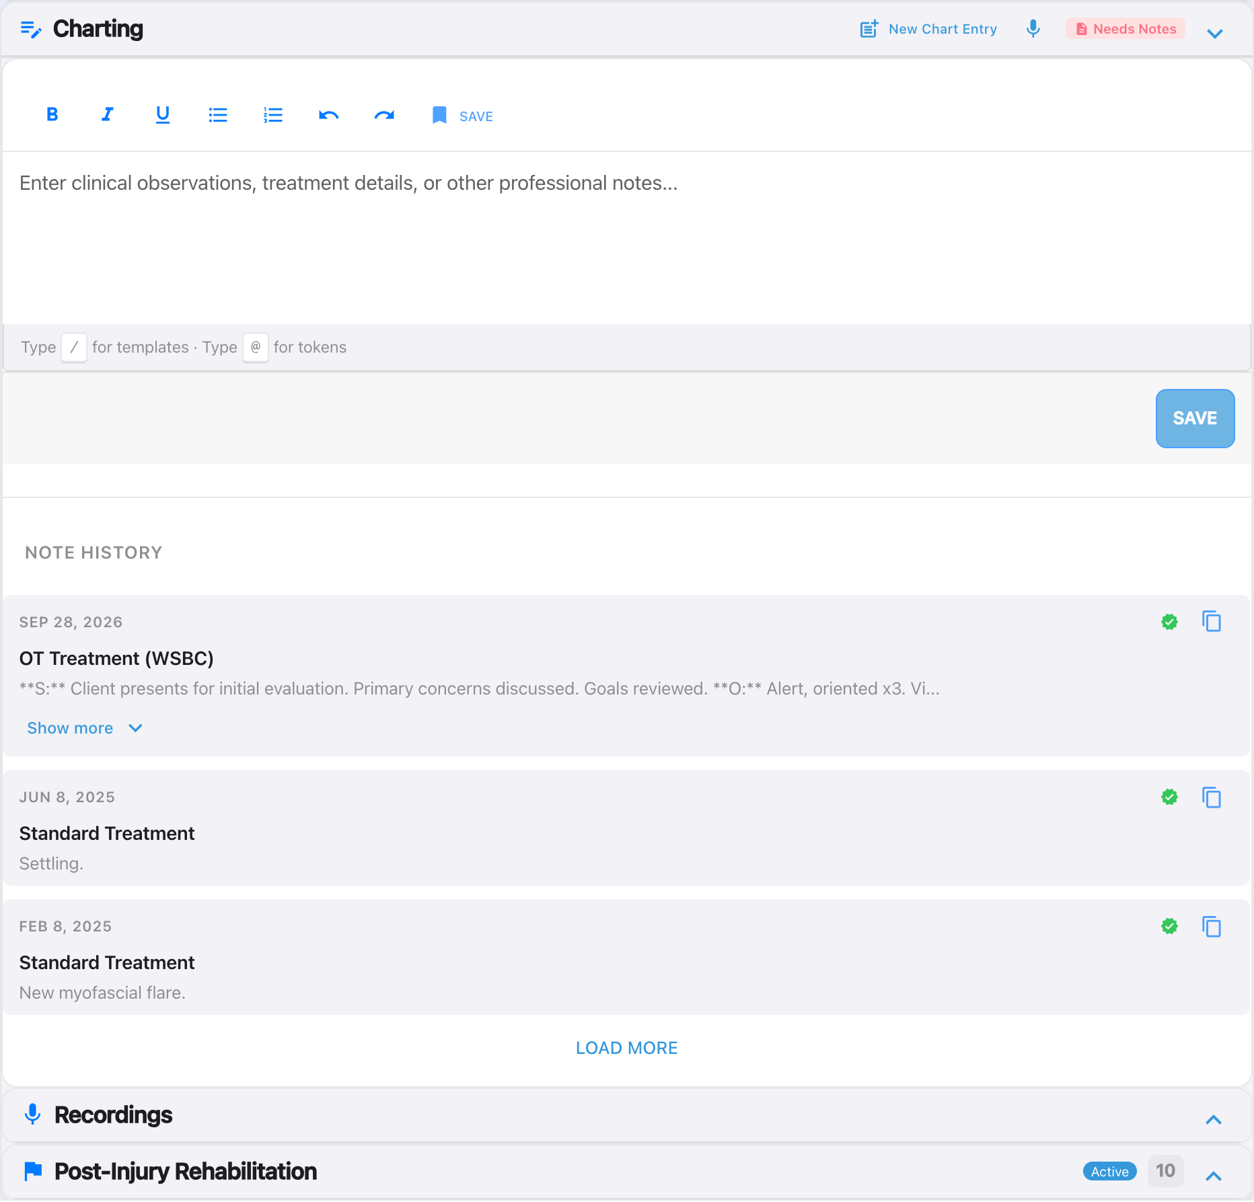This screenshot has height=1202, width=1254.
Task: Toggle underline formatting in note editor
Action: 162,115
